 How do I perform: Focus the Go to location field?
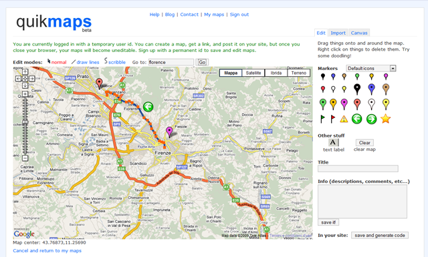pos(171,62)
